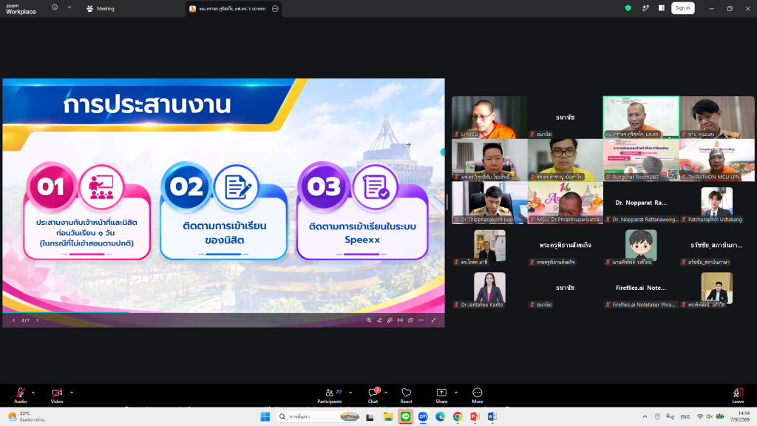This screenshot has height=426, width=757.
Task: Open the Participants panel
Action: click(x=330, y=395)
